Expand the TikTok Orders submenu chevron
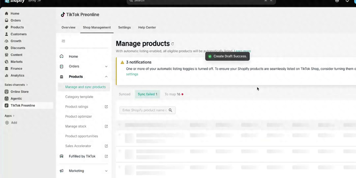 106,66
